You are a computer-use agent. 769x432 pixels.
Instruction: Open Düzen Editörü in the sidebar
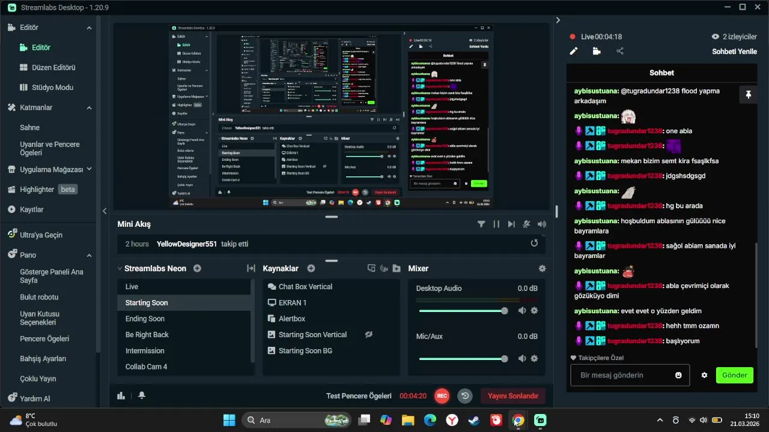click(x=48, y=67)
